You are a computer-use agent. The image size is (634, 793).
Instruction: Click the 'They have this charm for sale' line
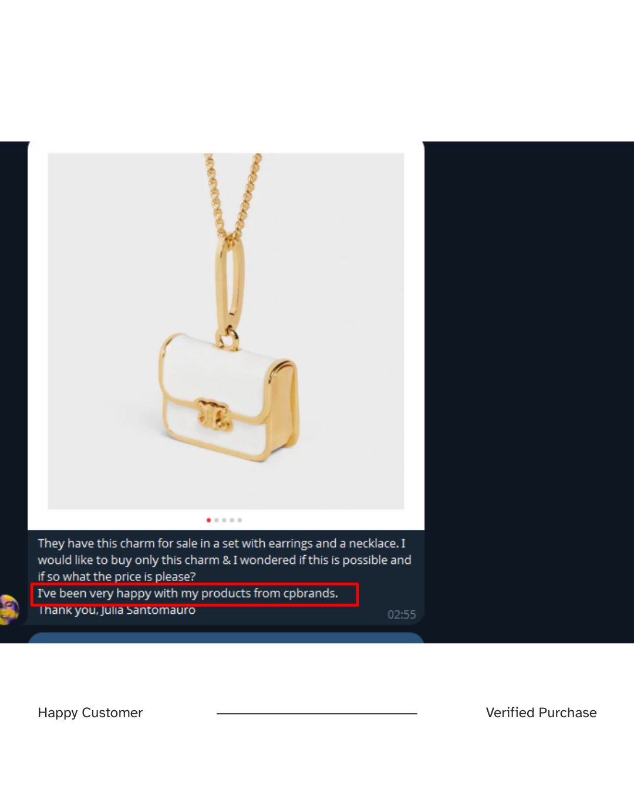click(x=222, y=543)
